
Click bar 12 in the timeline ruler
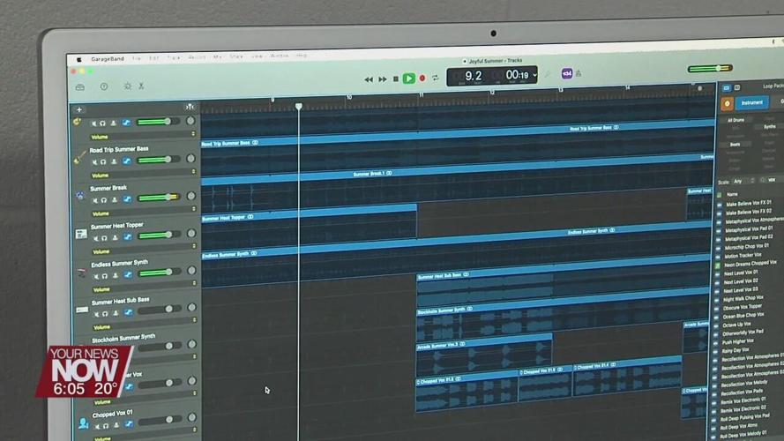pyautogui.click(x=492, y=92)
